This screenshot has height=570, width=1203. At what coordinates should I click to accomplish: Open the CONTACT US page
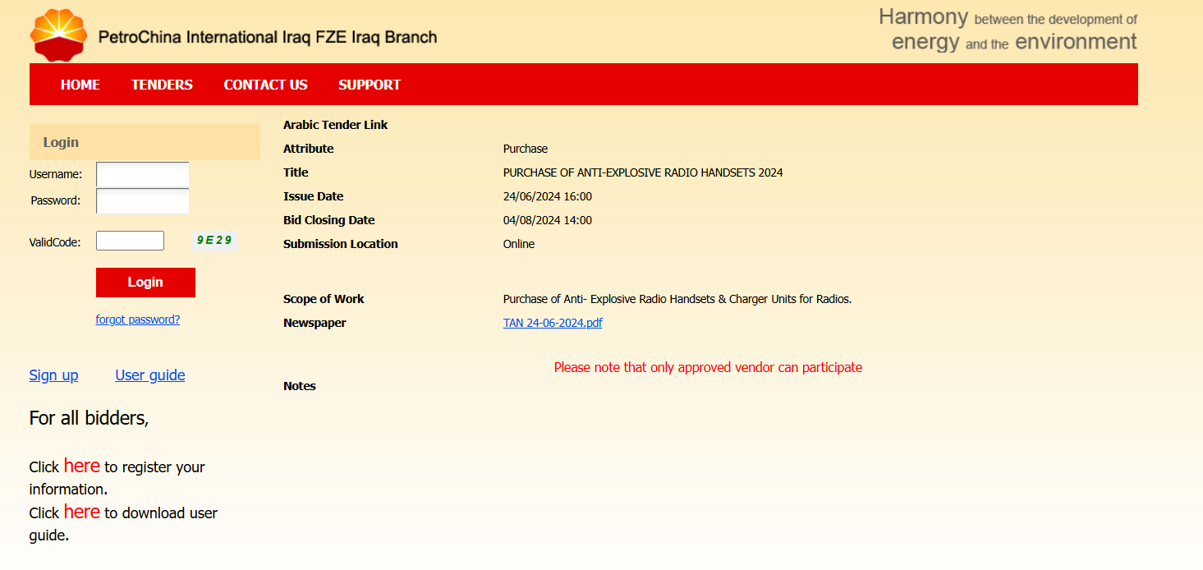(x=265, y=85)
